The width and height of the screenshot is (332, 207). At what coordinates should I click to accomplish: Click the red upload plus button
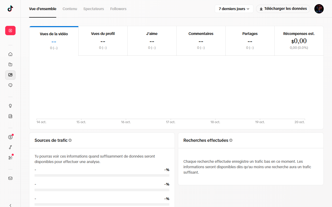point(10,31)
